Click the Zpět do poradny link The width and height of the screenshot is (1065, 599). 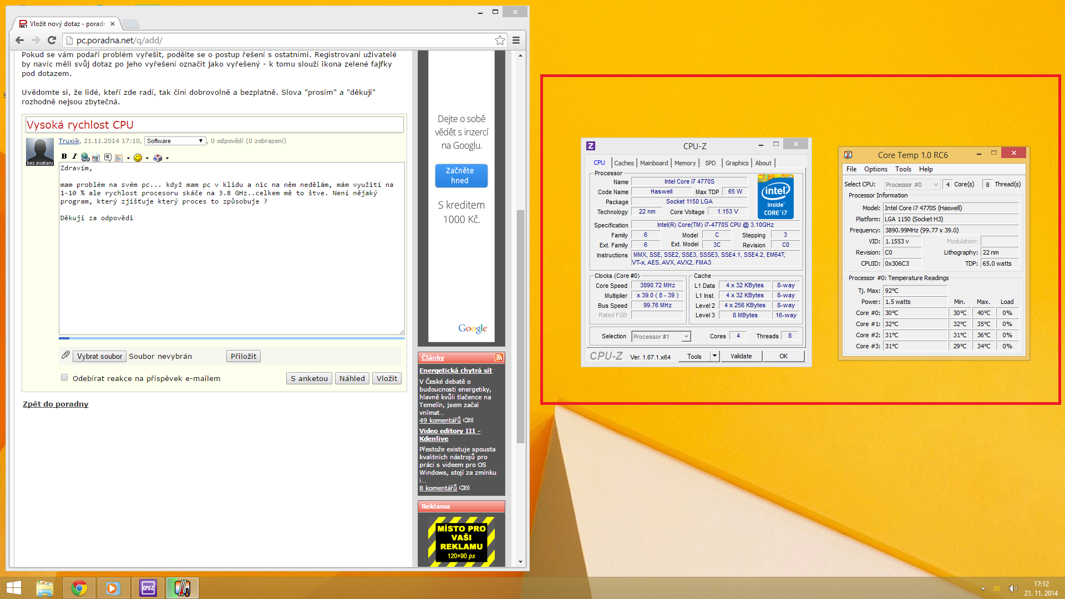[55, 404]
